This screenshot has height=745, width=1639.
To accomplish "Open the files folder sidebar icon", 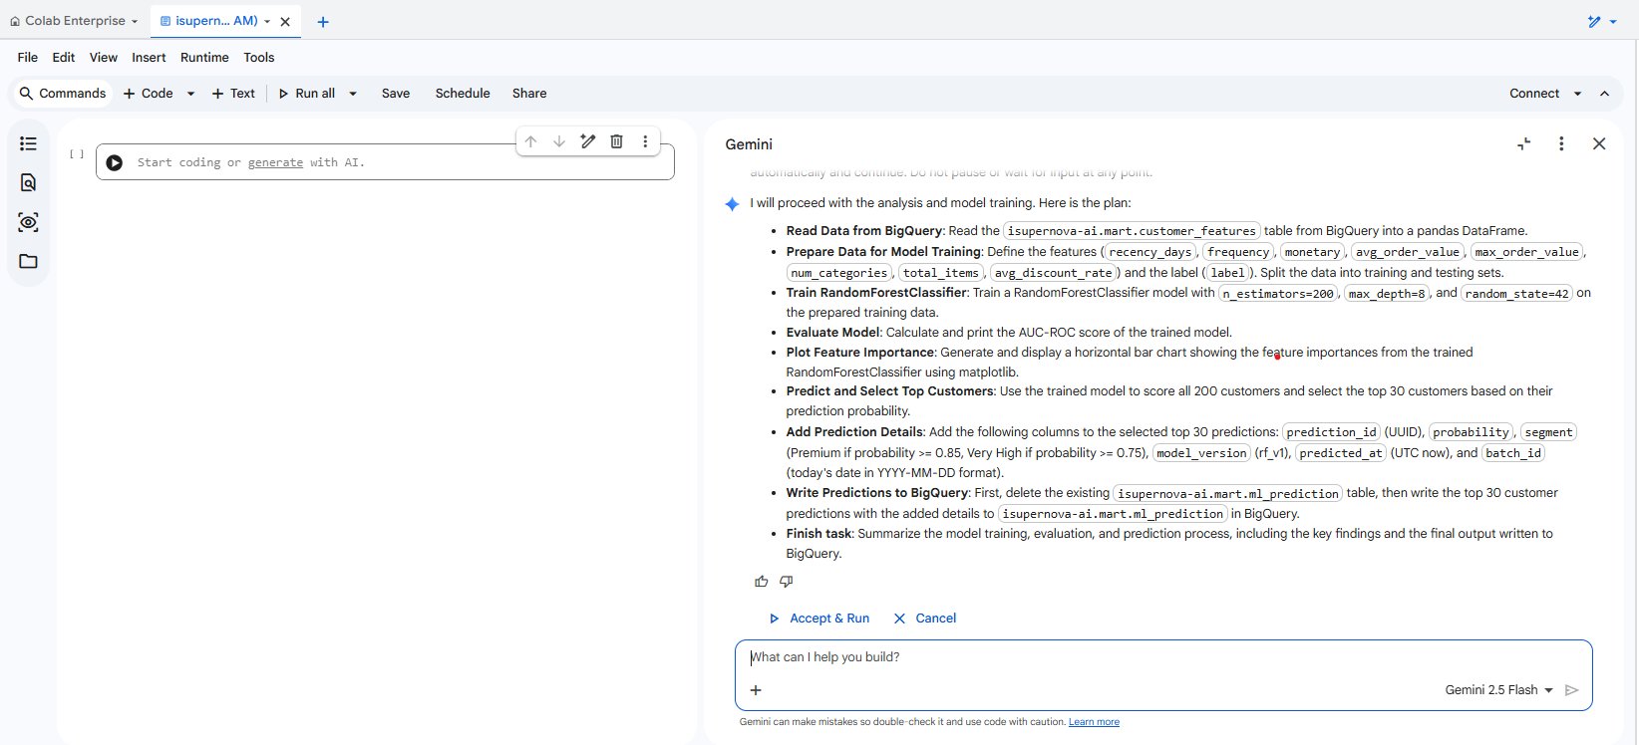I will coord(28,261).
